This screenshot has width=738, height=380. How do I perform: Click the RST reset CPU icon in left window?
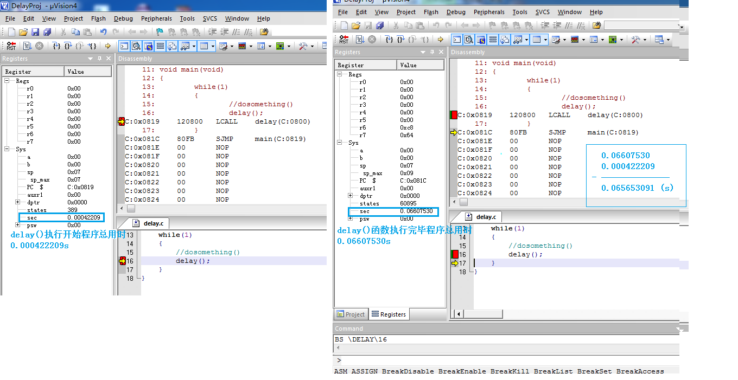tap(11, 46)
